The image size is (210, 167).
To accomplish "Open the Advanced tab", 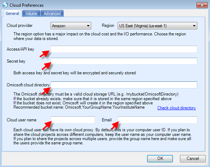I will click(52, 13).
